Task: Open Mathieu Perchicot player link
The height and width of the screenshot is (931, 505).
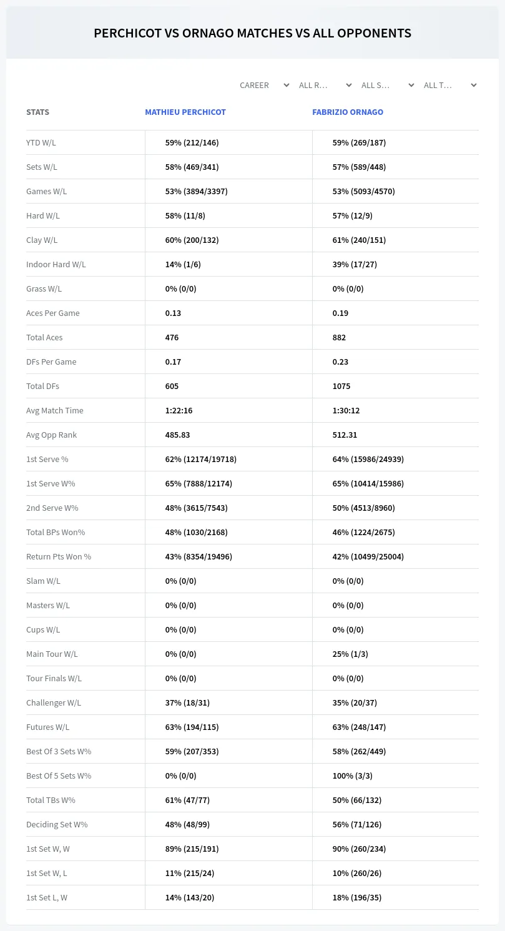Action: click(x=185, y=112)
